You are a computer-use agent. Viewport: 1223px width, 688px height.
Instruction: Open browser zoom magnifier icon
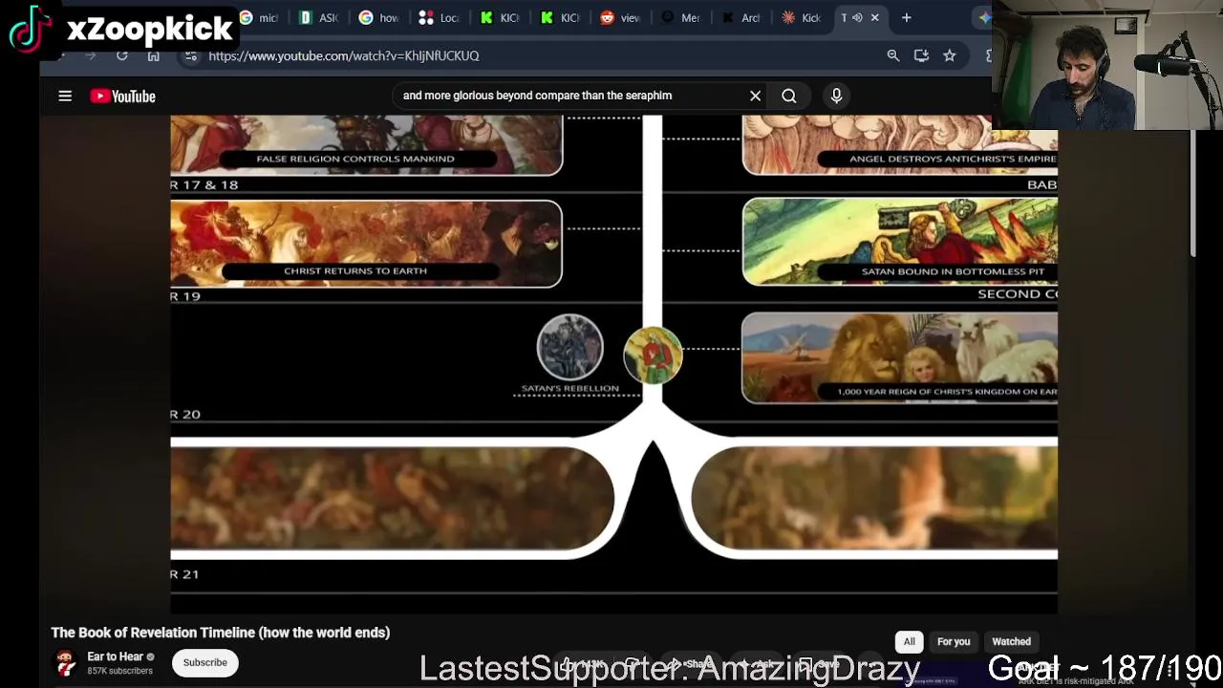[893, 55]
